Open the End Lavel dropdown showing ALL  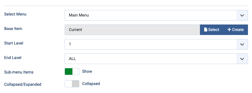[156, 59]
